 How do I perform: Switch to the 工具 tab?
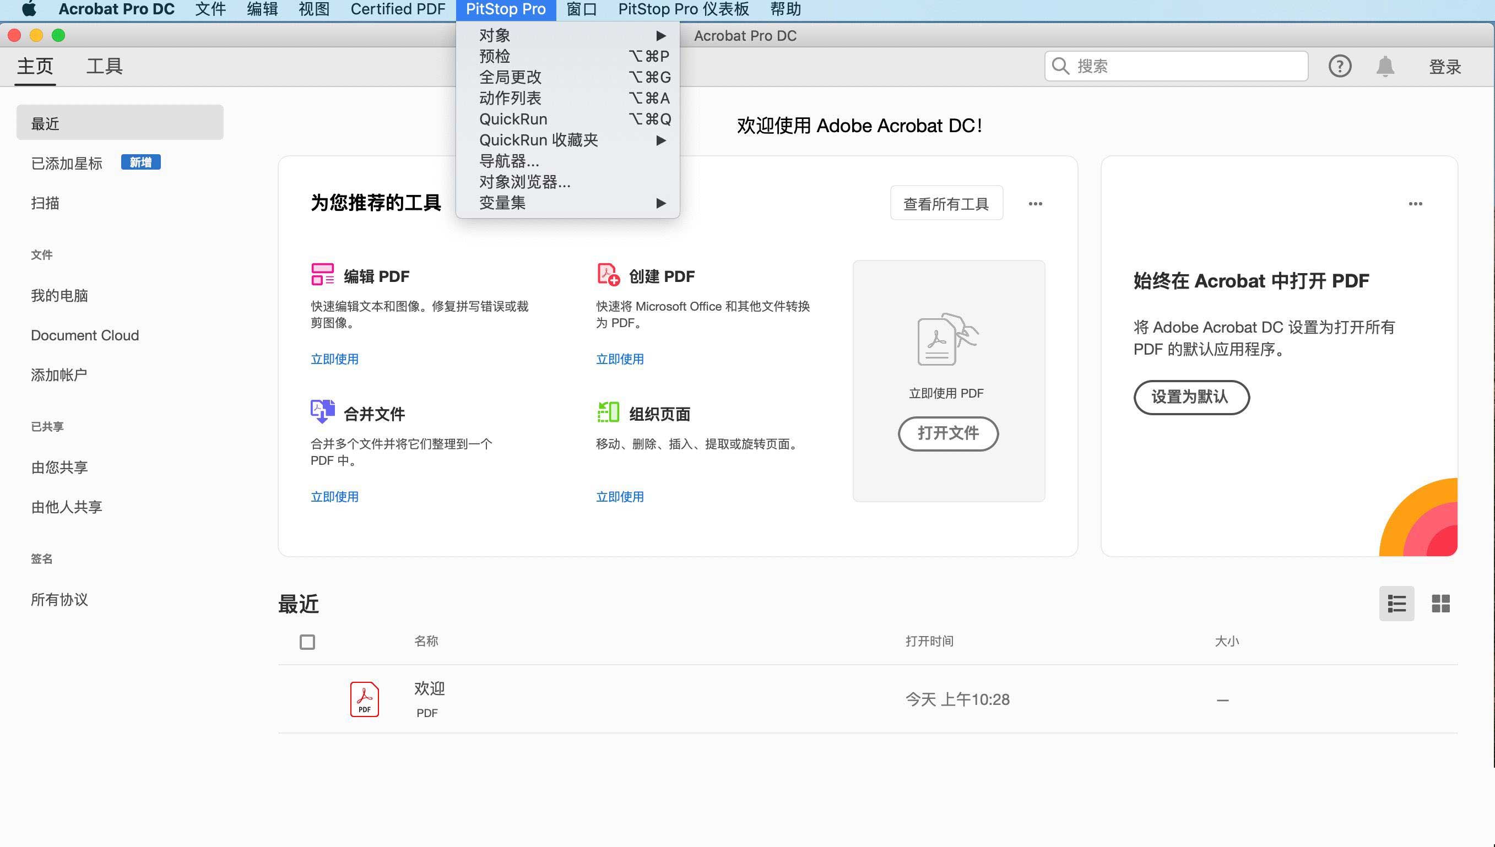105,66
